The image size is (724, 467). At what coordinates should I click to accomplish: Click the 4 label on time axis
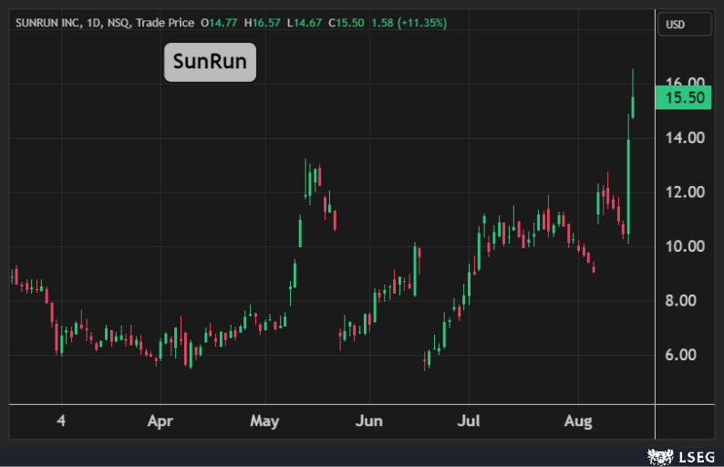coord(61,420)
